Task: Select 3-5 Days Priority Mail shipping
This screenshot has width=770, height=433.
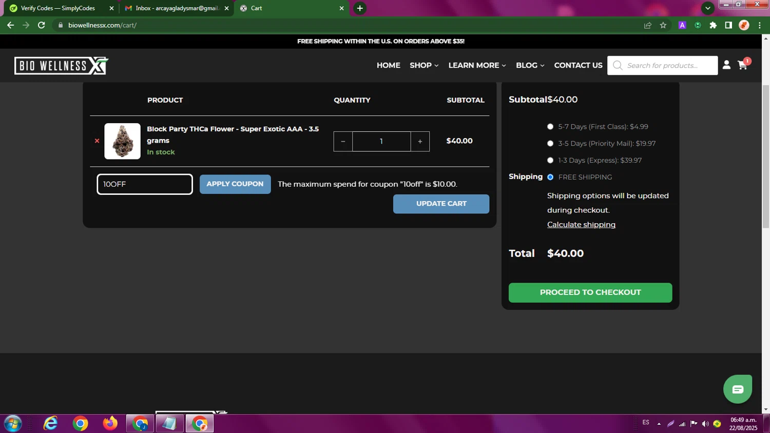Action: (x=550, y=144)
